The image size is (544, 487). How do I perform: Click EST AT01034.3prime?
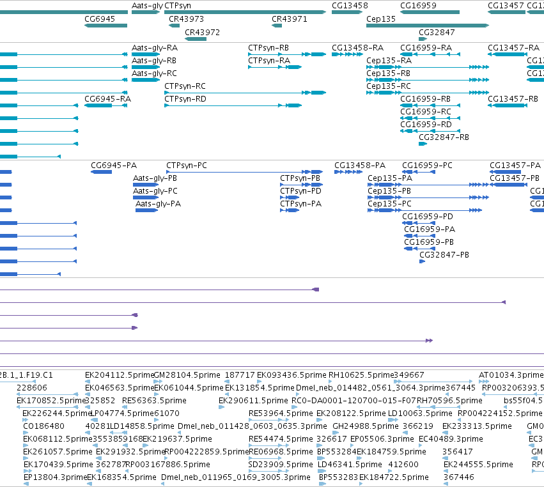point(511,375)
